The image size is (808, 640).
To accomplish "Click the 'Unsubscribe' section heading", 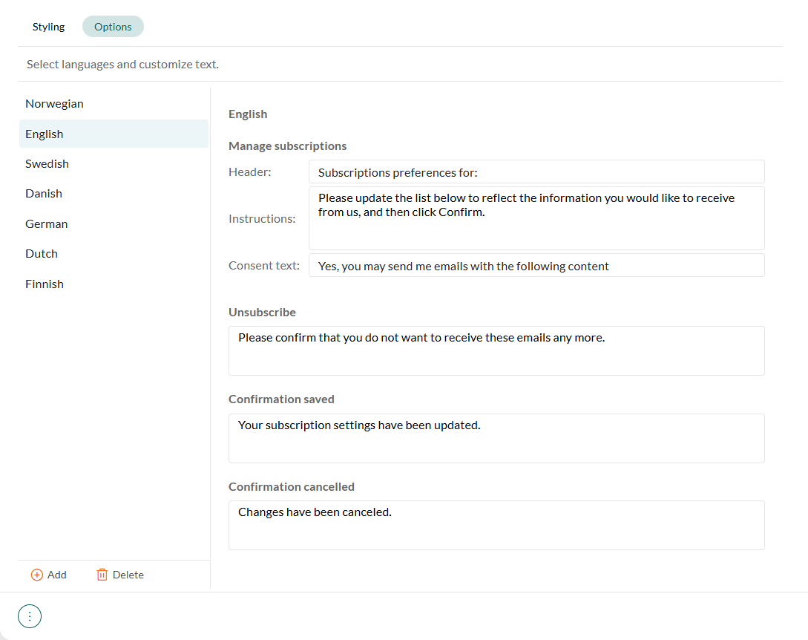I will pos(263,312).
